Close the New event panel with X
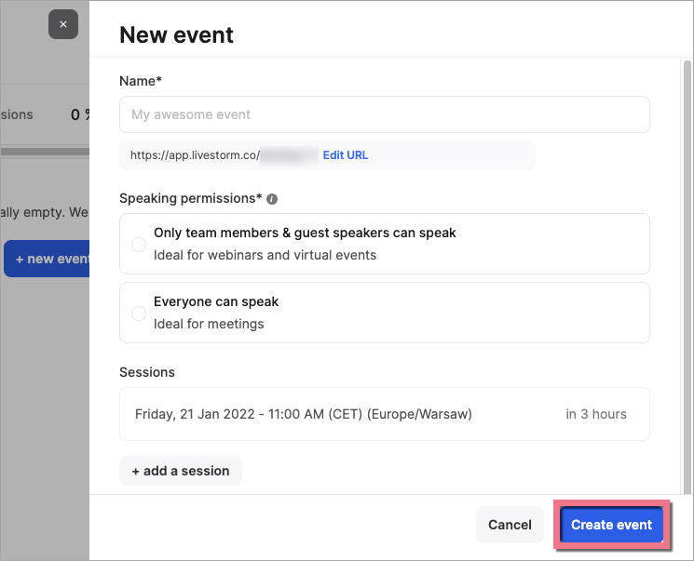 pyautogui.click(x=62, y=24)
